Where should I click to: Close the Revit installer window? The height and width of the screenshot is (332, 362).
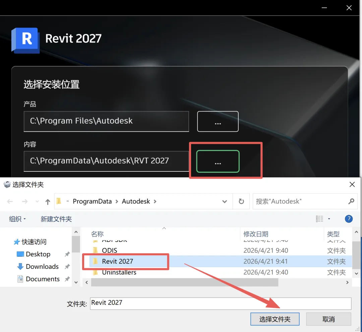coord(349,8)
